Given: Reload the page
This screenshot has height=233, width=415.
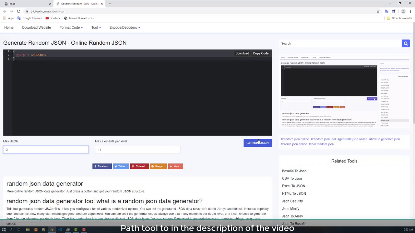Looking at the screenshot, I should [x=18, y=11].
